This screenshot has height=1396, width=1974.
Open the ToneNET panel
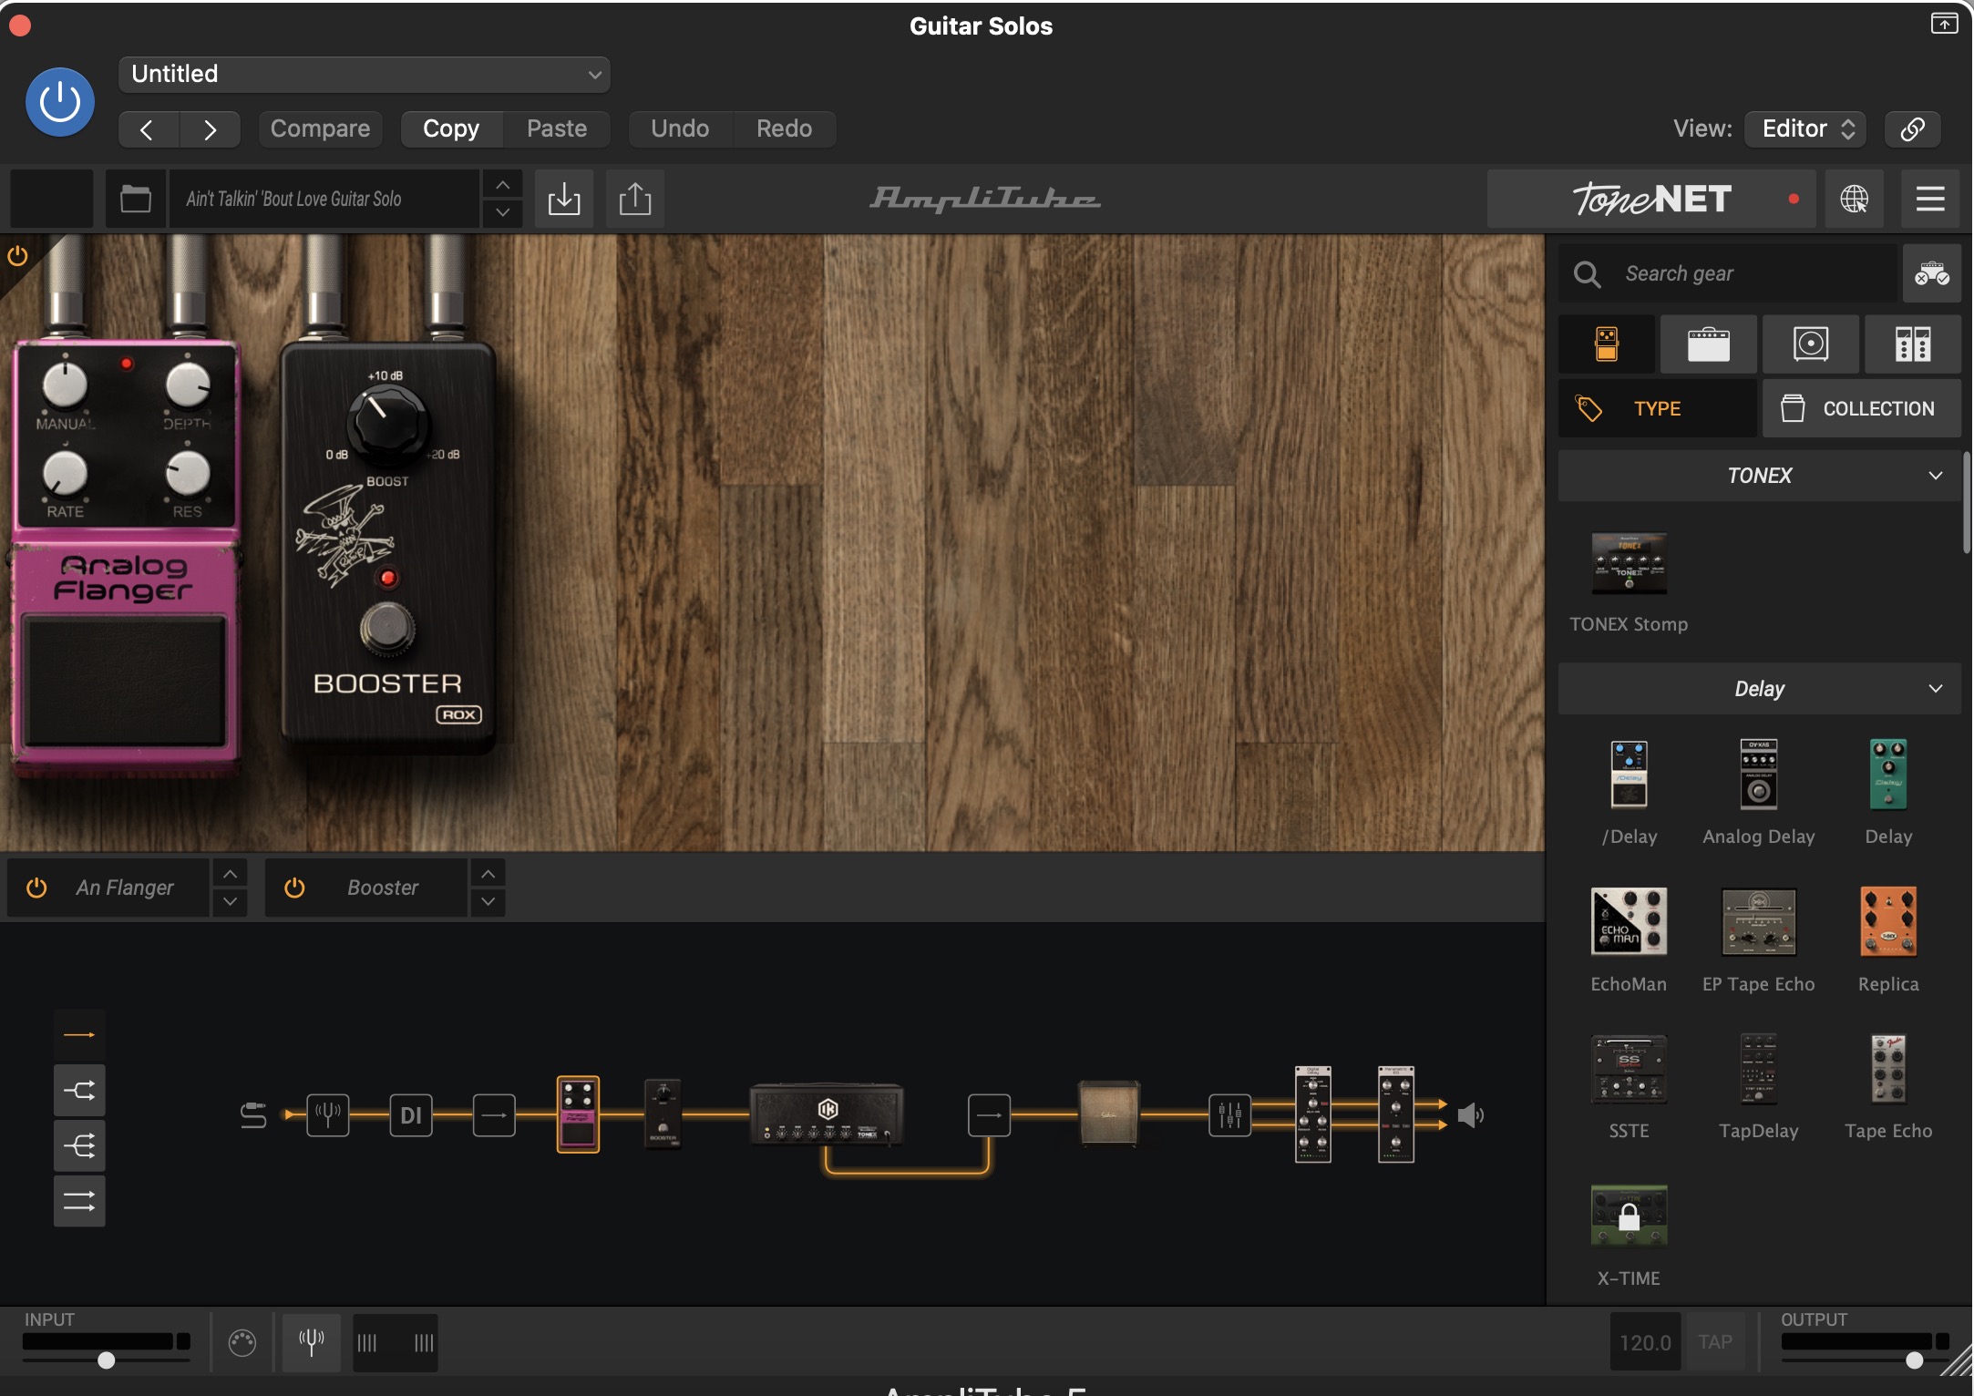(x=1651, y=199)
